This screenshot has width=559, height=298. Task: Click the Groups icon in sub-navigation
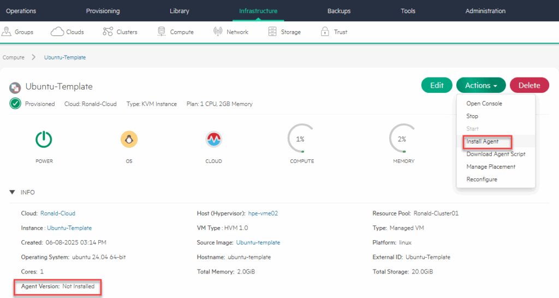click(x=7, y=32)
